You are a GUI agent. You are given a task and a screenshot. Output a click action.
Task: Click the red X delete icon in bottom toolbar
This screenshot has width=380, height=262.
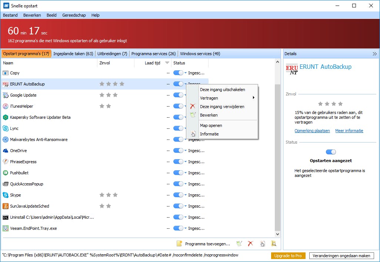coord(251,243)
